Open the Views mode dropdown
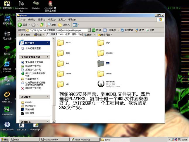This screenshot has width=189, height=142. (76, 25)
